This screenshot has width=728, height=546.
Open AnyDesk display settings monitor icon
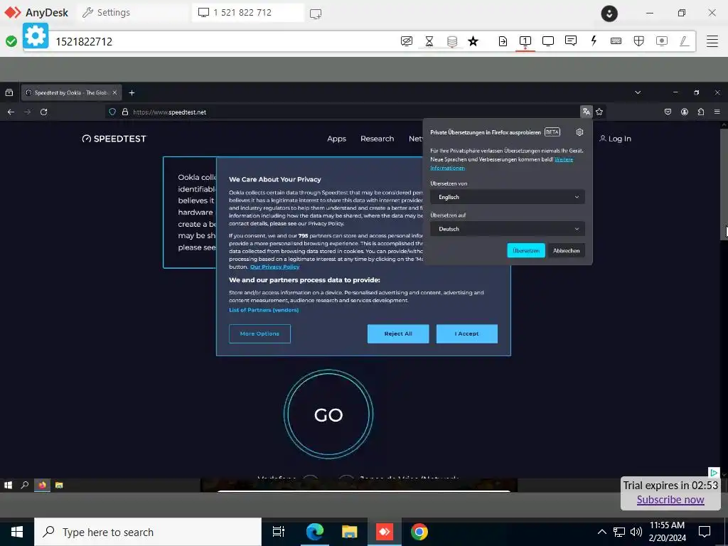548,41
